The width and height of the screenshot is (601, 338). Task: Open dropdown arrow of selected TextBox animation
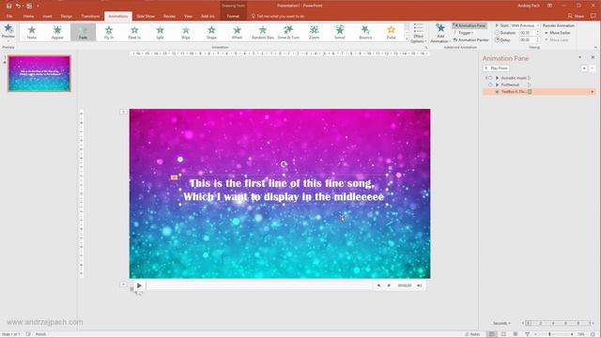pyautogui.click(x=593, y=92)
